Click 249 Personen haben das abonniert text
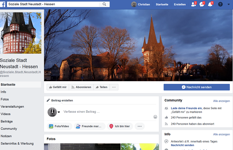Image resolution: width=233 pixels, height=150 pixels. coord(193,124)
